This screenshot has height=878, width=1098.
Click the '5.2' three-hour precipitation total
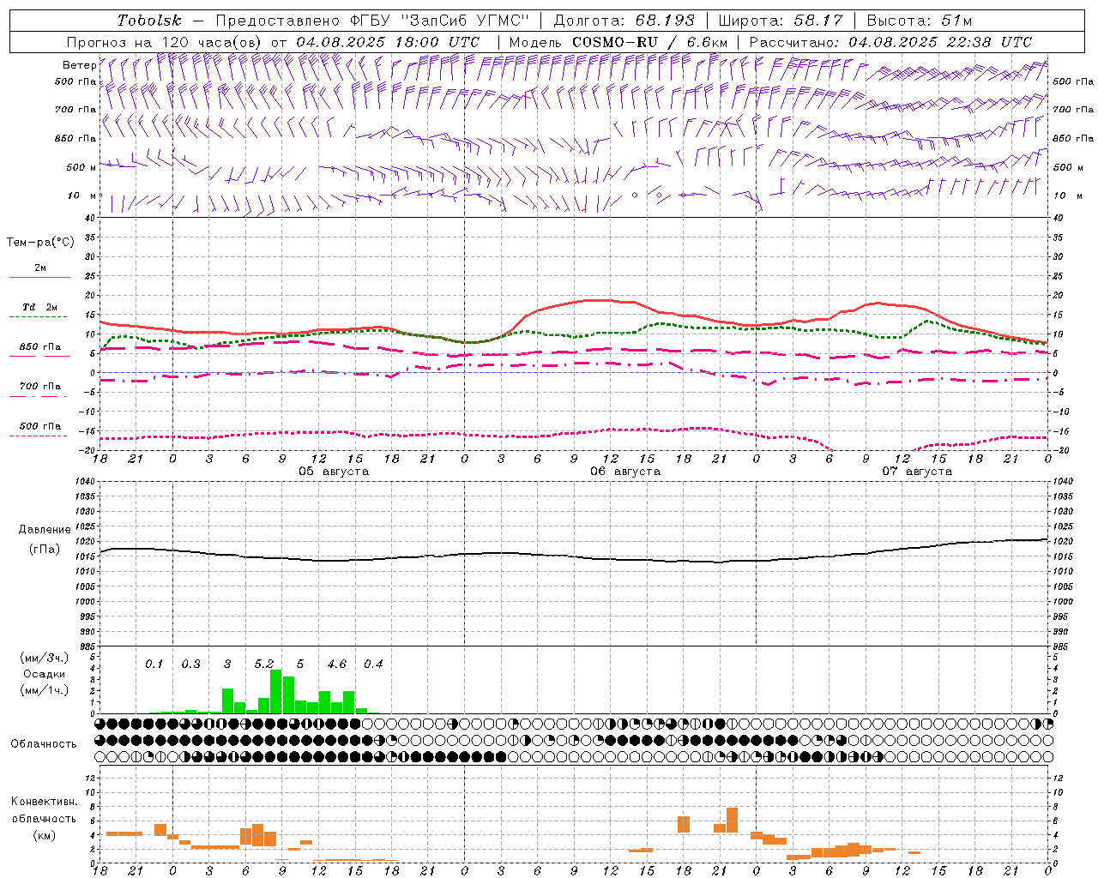click(264, 664)
